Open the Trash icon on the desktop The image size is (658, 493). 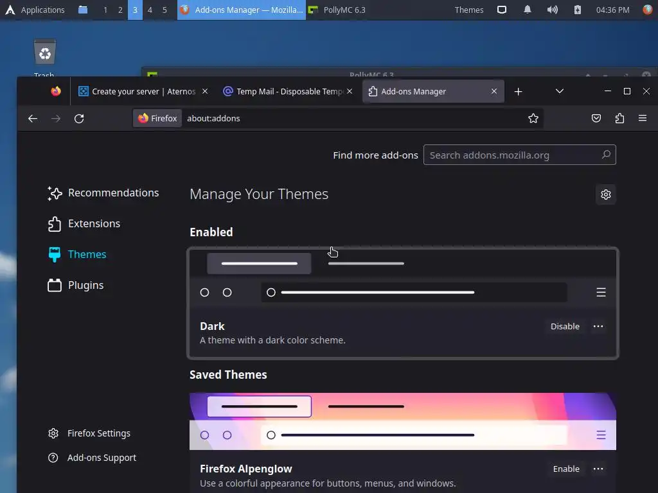[x=44, y=52]
